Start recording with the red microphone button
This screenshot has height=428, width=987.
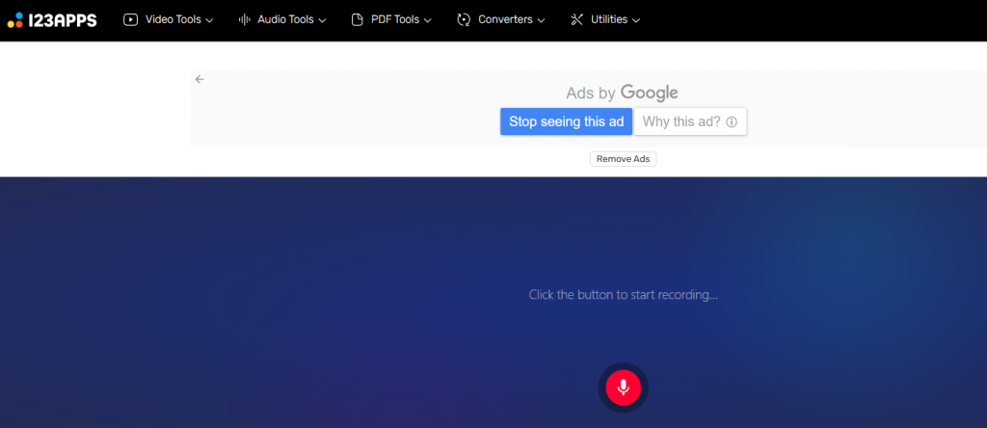pos(623,388)
